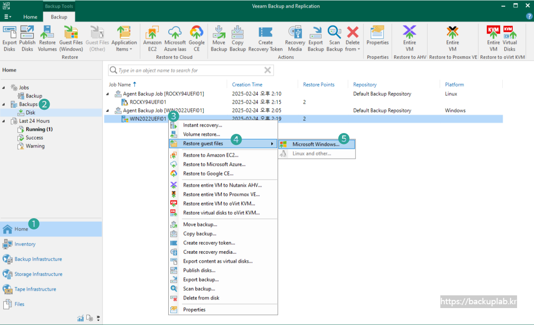Choose Restore virtual disks to oVirt KVM
Screen dimensions: 534x325
(223, 213)
